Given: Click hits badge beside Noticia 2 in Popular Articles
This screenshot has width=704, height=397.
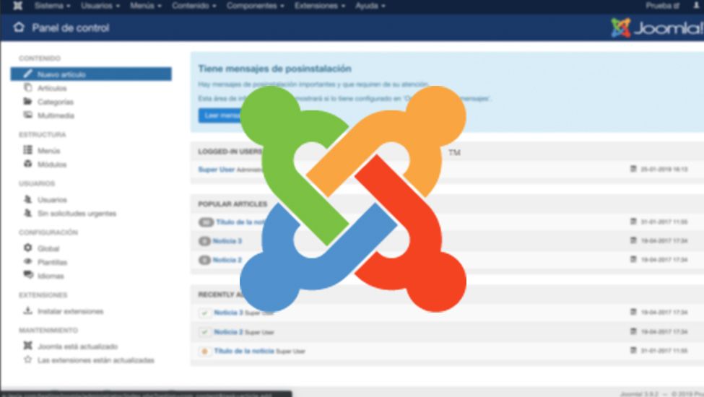Looking at the screenshot, I should (205, 260).
